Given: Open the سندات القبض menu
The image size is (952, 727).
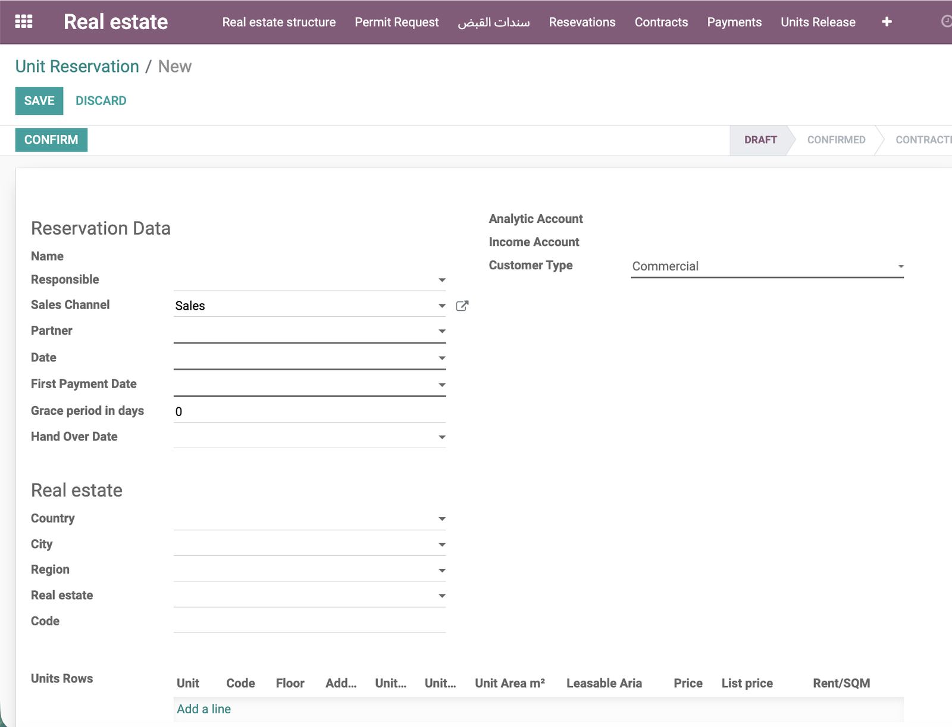Looking at the screenshot, I should [x=494, y=22].
